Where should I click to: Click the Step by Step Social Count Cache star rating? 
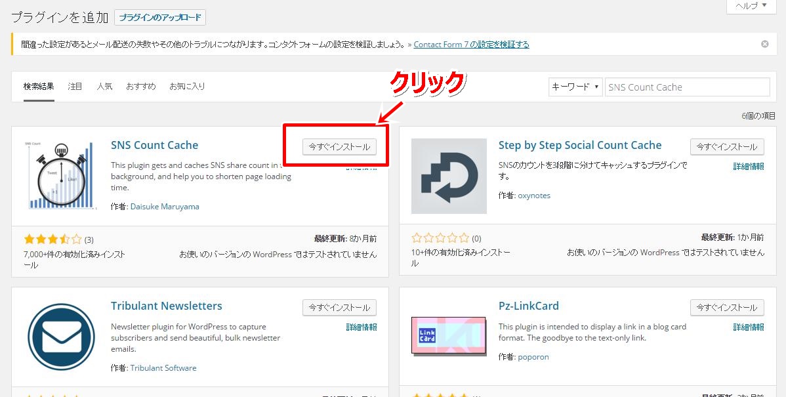click(440, 238)
